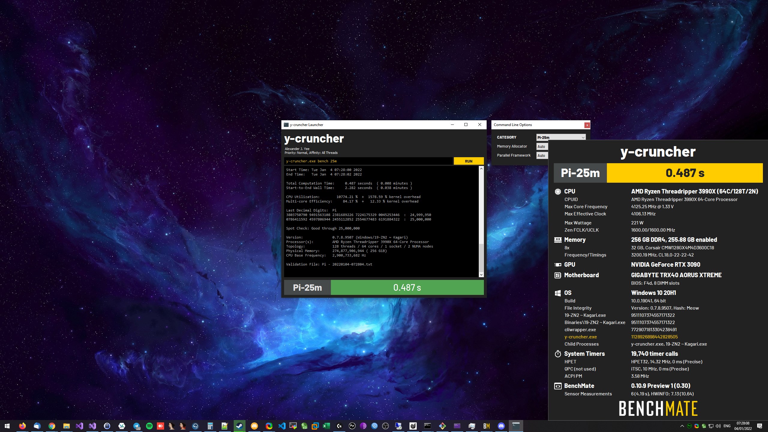Click 'AMD Ryzen Threadripper 3990X (64C/128T/2N)' heading
Image resolution: width=768 pixels, height=432 pixels.
[694, 191]
